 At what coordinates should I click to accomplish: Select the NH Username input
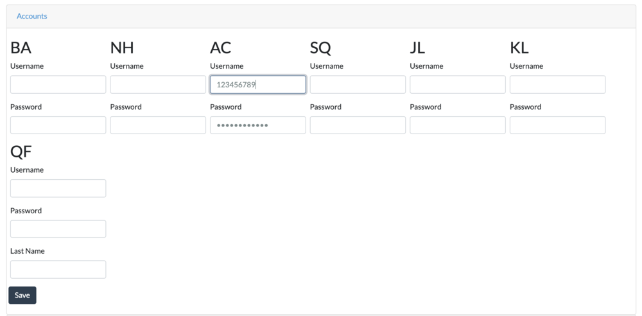point(158,85)
